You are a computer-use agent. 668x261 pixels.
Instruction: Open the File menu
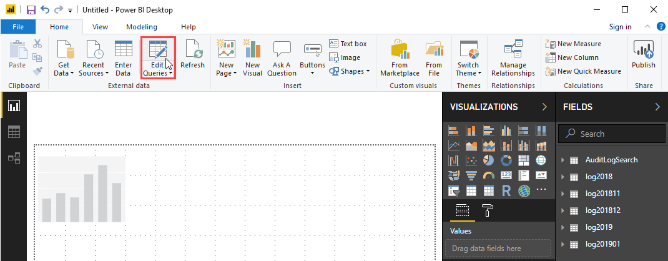[x=18, y=27]
